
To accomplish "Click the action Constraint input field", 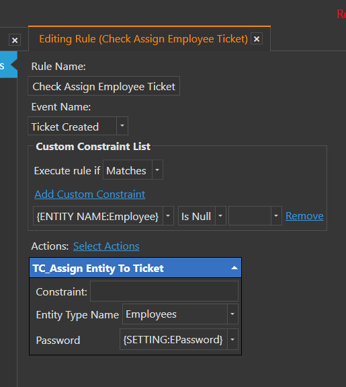I will pyautogui.click(x=164, y=291).
